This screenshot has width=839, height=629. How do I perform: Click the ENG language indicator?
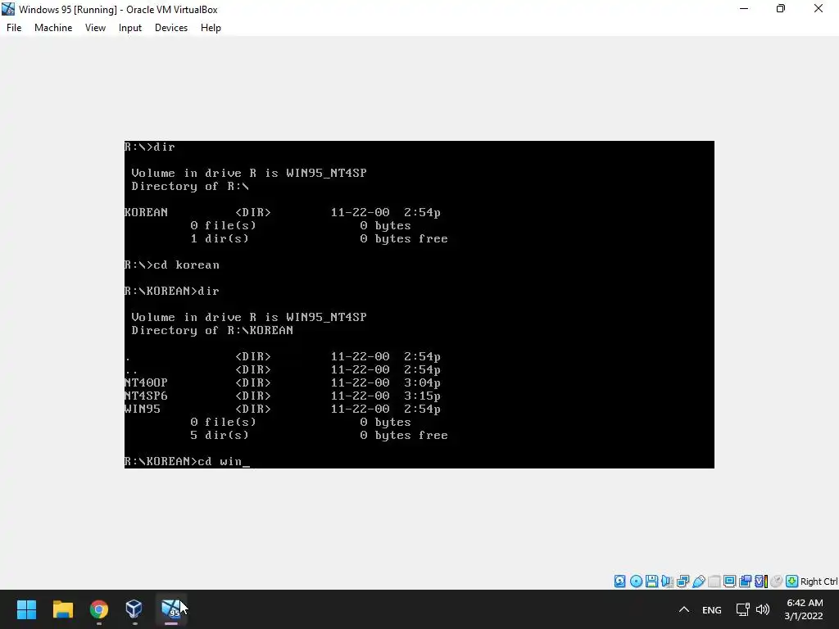click(x=712, y=609)
